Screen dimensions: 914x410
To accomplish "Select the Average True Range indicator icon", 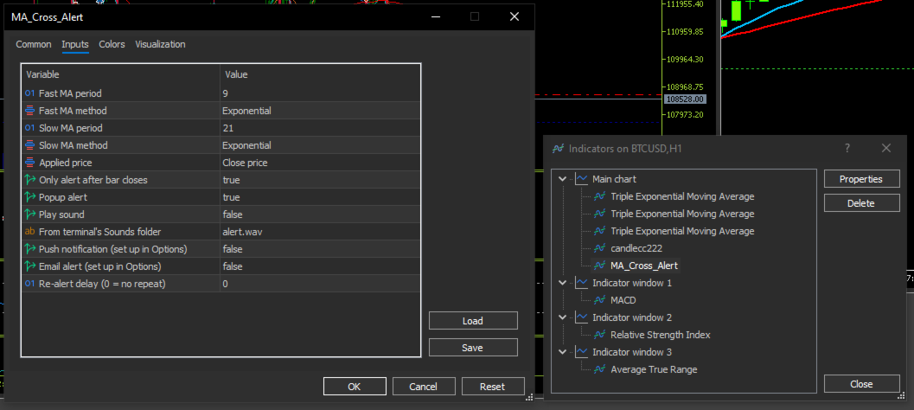I will (x=600, y=369).
